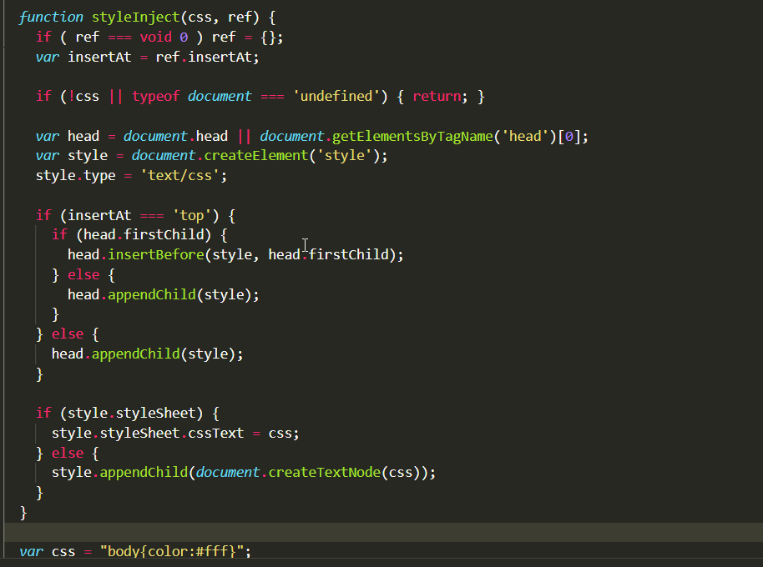Click the string 'text/css'
This screenshot has height=567, width=763.
(x=179, y=175)
